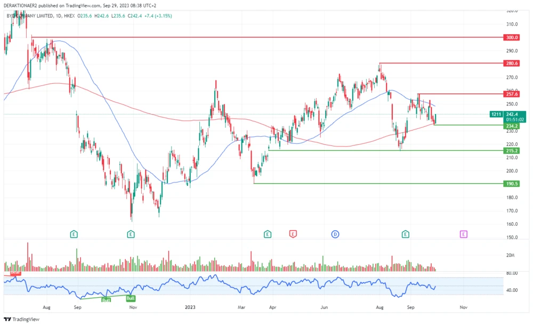Click the blue dividend "D" badge on the timeline

coord(336,233)
